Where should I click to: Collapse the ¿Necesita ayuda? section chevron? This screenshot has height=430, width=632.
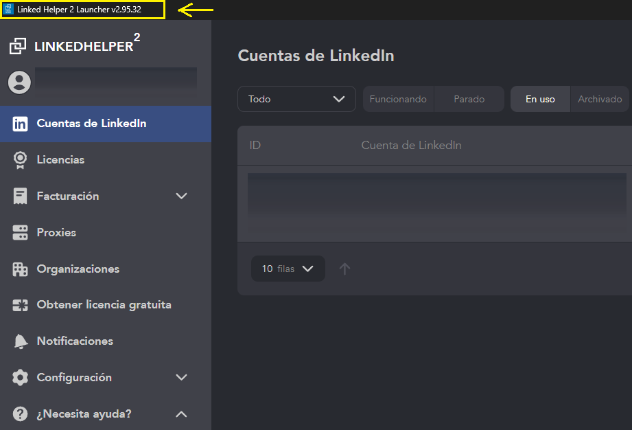click(181, 414)
